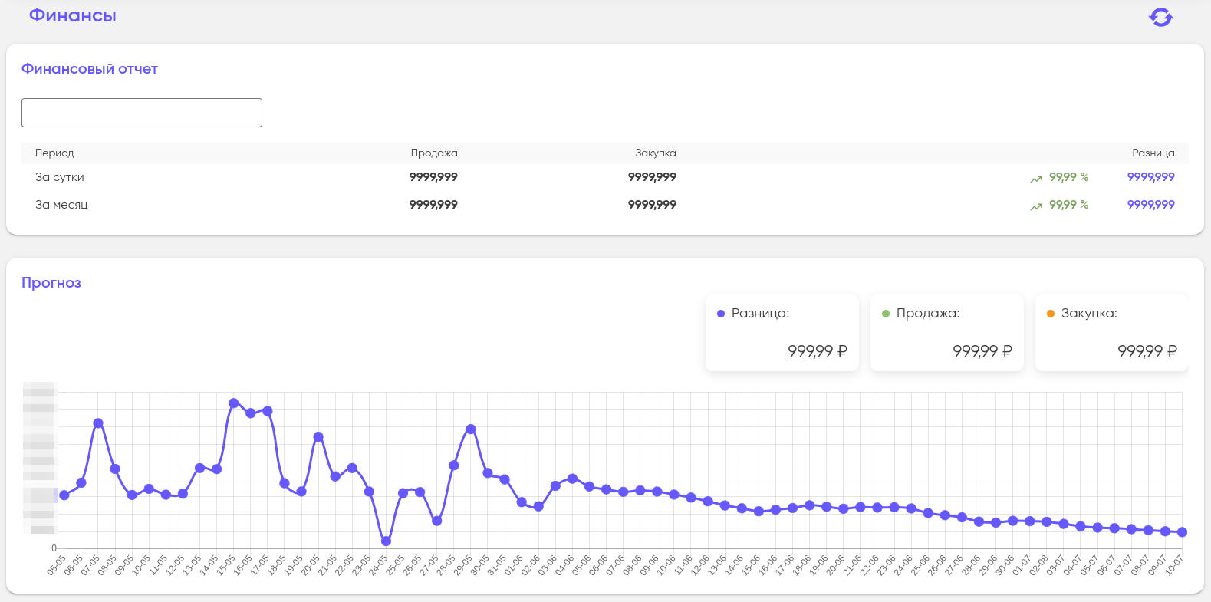The height and width of the screenshot is (602, 1211).
Task: Focus the empty date input in Финансовый отчет
Action: [x=142, y=113]
